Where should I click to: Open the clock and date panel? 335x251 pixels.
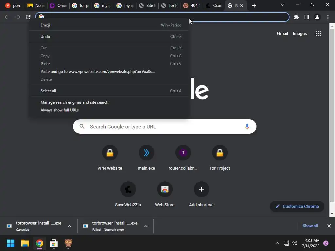311,243
